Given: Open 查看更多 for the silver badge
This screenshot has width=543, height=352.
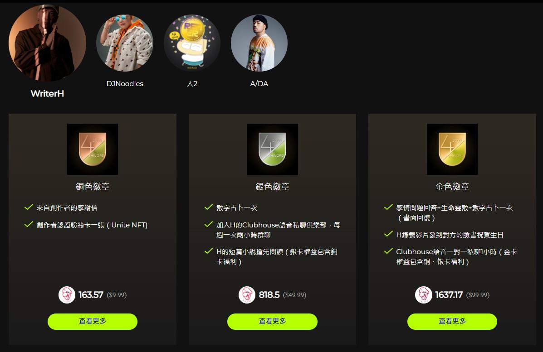Looking at the screenshot, I should [272, 322].
